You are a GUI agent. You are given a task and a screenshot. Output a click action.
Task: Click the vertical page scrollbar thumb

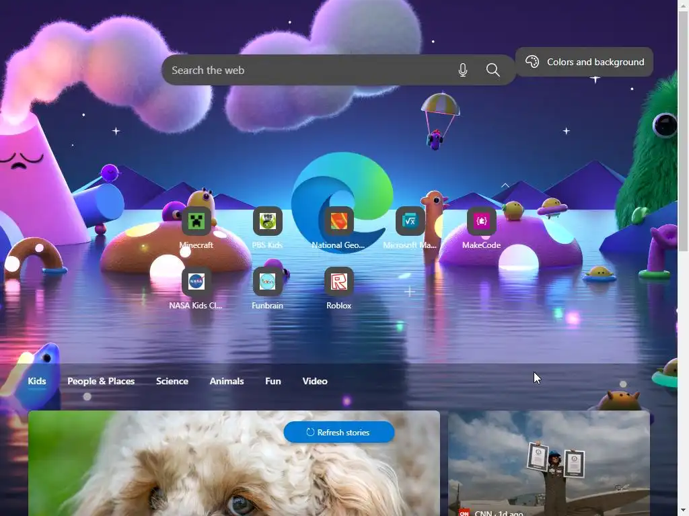pyautogui.click(x=684, y=132)
